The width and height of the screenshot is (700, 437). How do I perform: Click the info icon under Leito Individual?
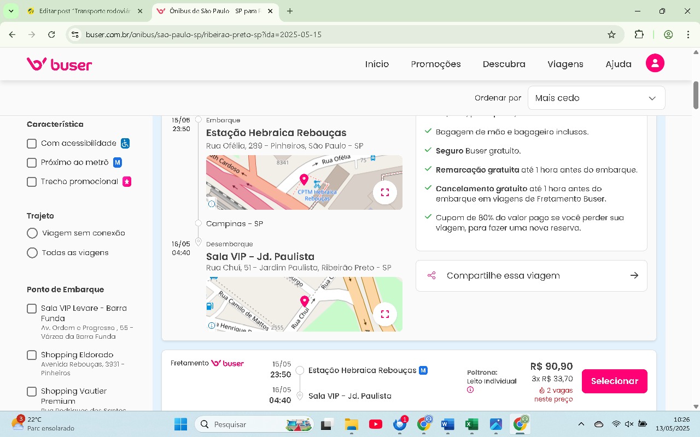pos(470,390)
